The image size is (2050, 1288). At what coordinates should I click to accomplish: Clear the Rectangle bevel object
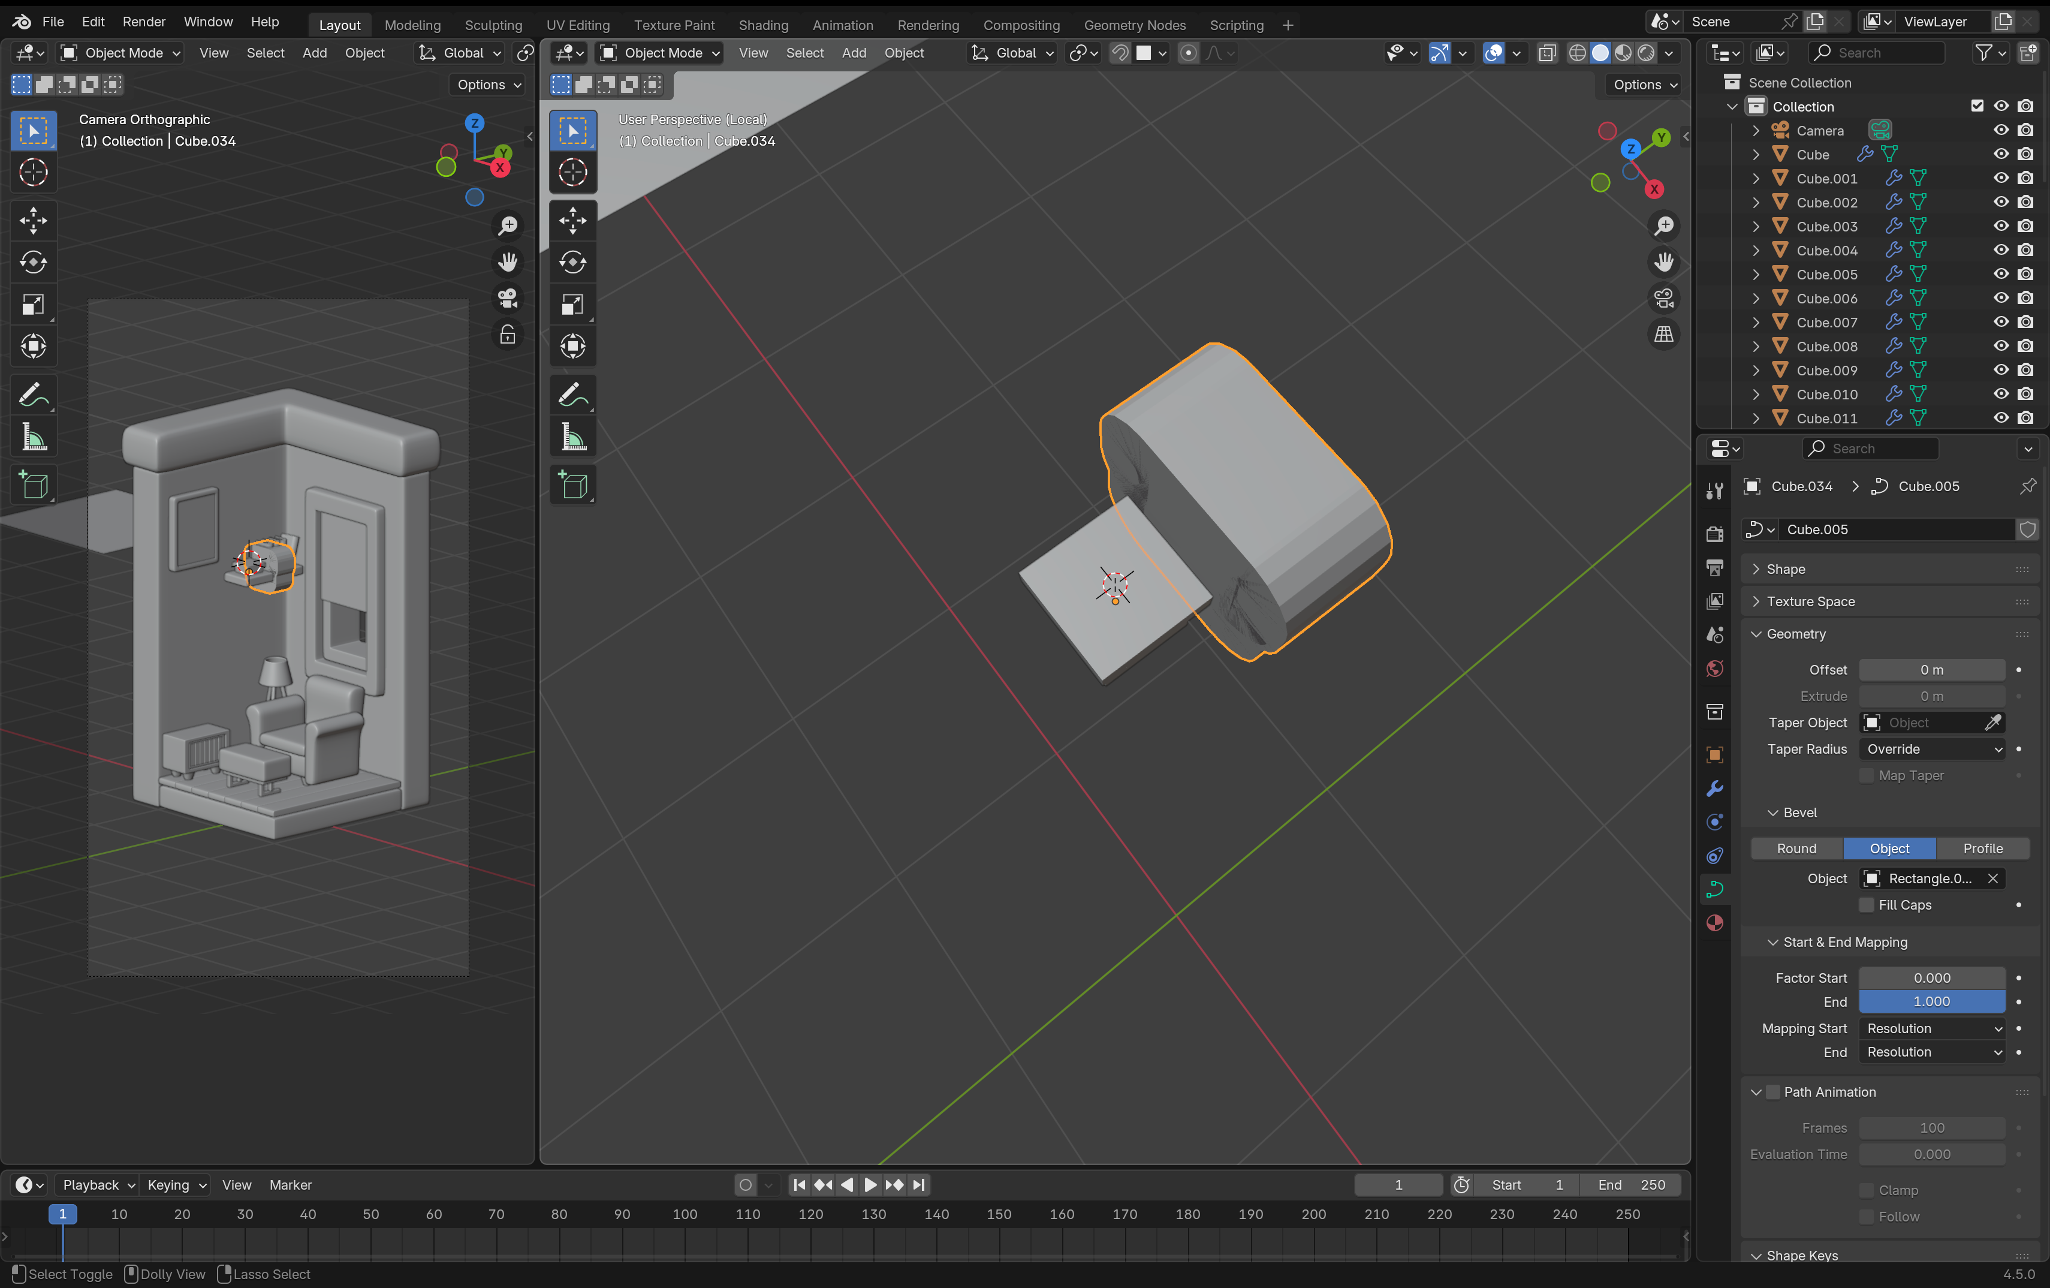point(1992,878)
